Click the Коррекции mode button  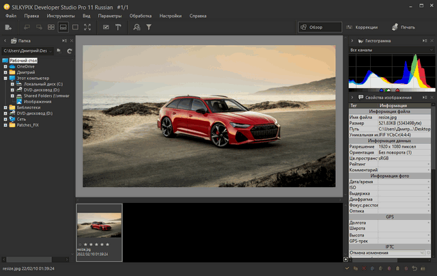(362, 27)
